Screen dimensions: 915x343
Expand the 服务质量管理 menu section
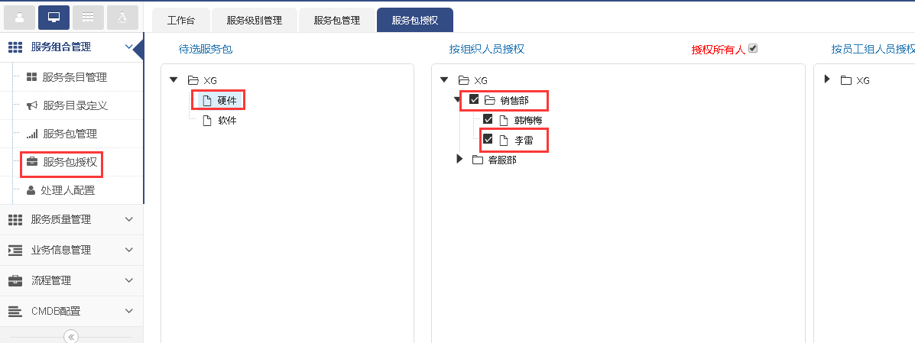[x=71, y=219]
